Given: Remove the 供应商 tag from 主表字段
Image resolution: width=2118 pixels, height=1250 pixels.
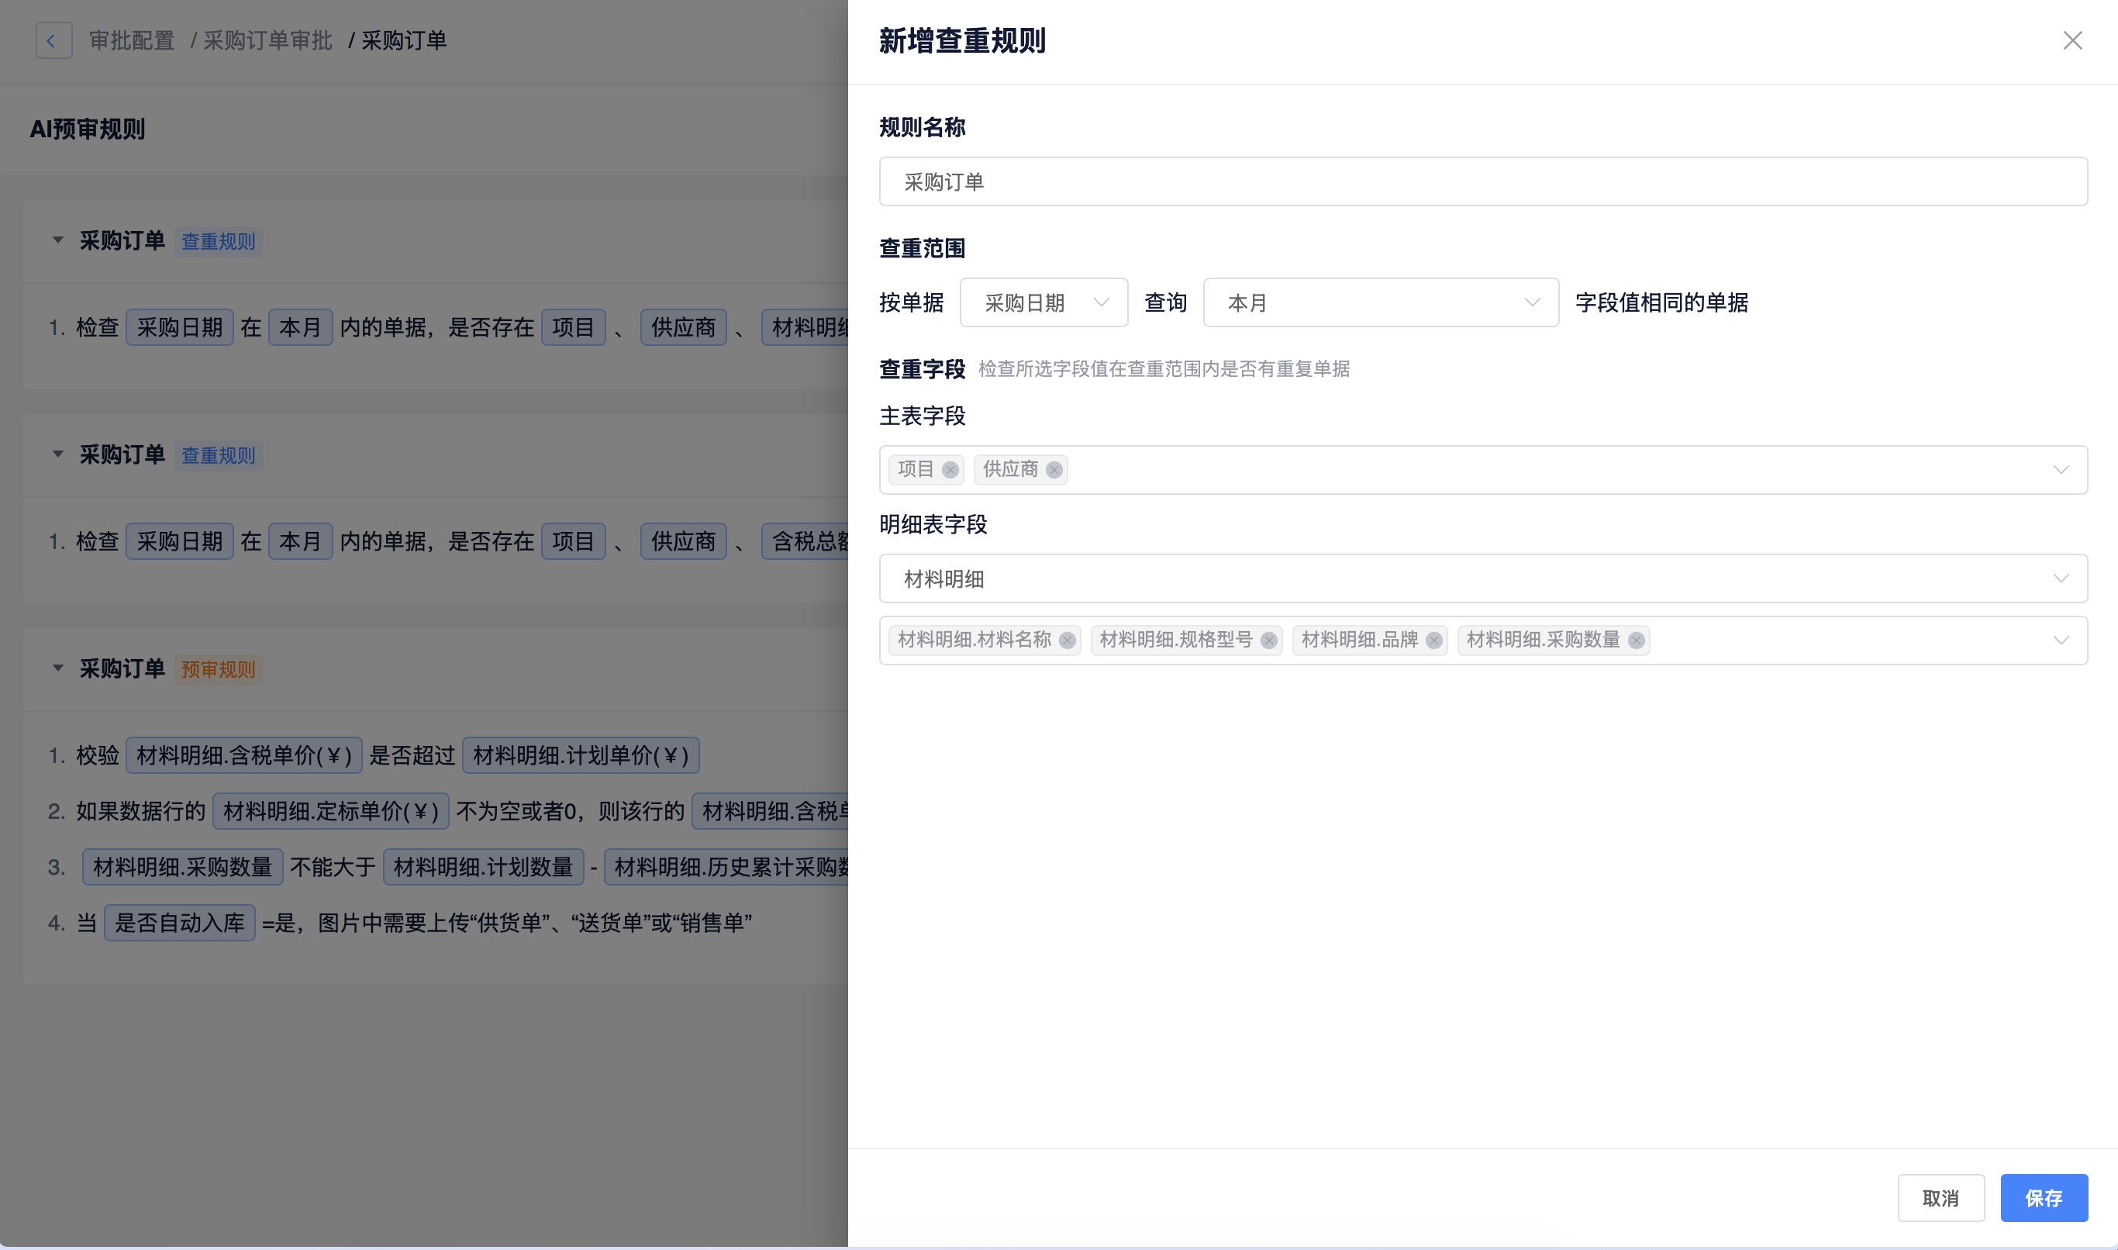Looking at the screenshot, I should click(1054, 470).
